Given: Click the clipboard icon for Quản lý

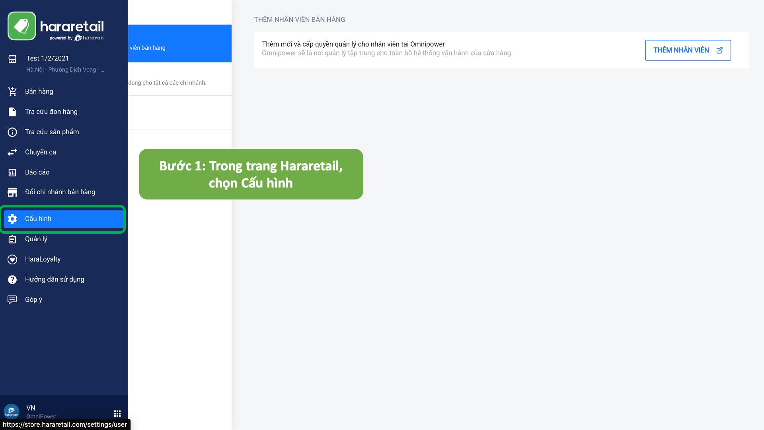Looking at the screenshot, I should pos(12,239).
